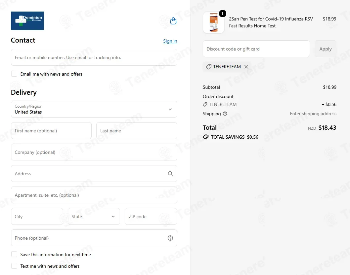
Task: Click the Contact section heading
Action: point(23,40)
